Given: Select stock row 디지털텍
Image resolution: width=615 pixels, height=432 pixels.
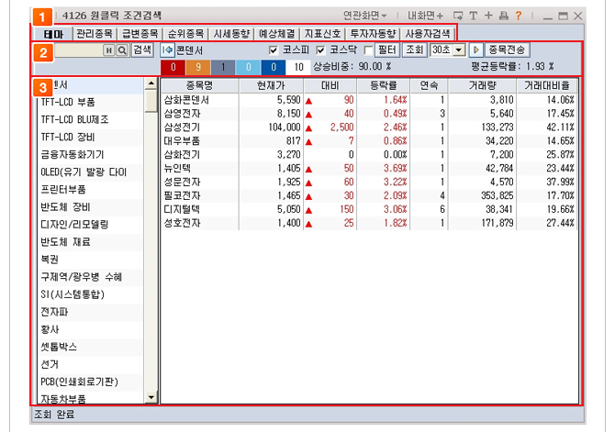Looking at the screenshot, I should coord(369,209).
